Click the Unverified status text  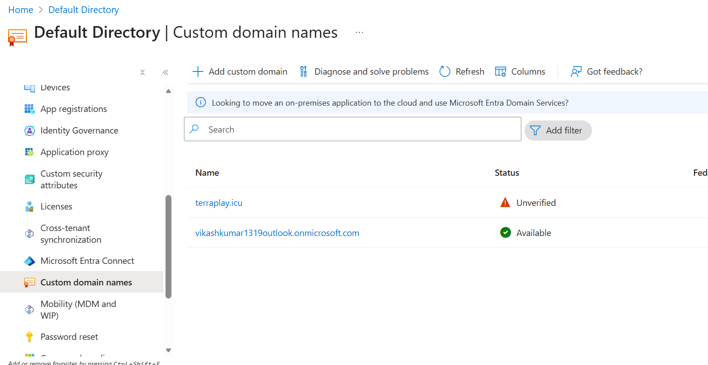click(x=536, y=203)
